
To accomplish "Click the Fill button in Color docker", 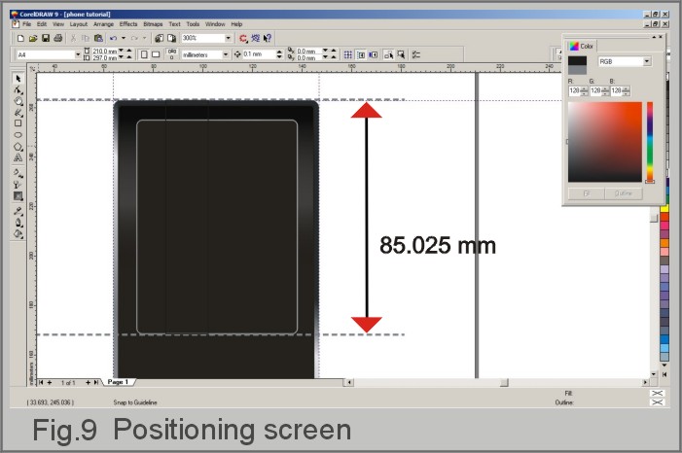I will coord(586,193).
